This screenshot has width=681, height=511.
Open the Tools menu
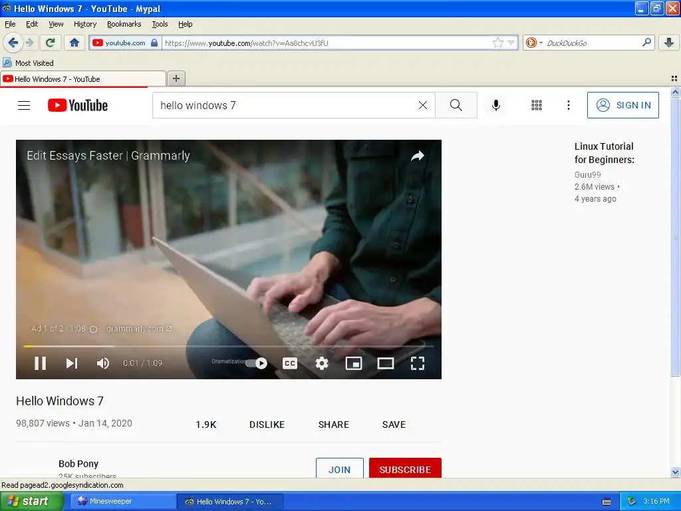tap(160, 24)
